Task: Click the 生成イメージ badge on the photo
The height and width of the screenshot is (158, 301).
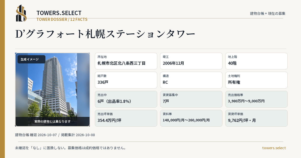Action: tap(31, 59)
